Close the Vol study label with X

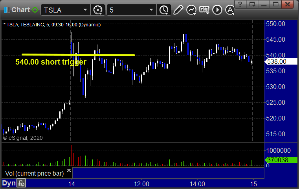click(69, 170)
